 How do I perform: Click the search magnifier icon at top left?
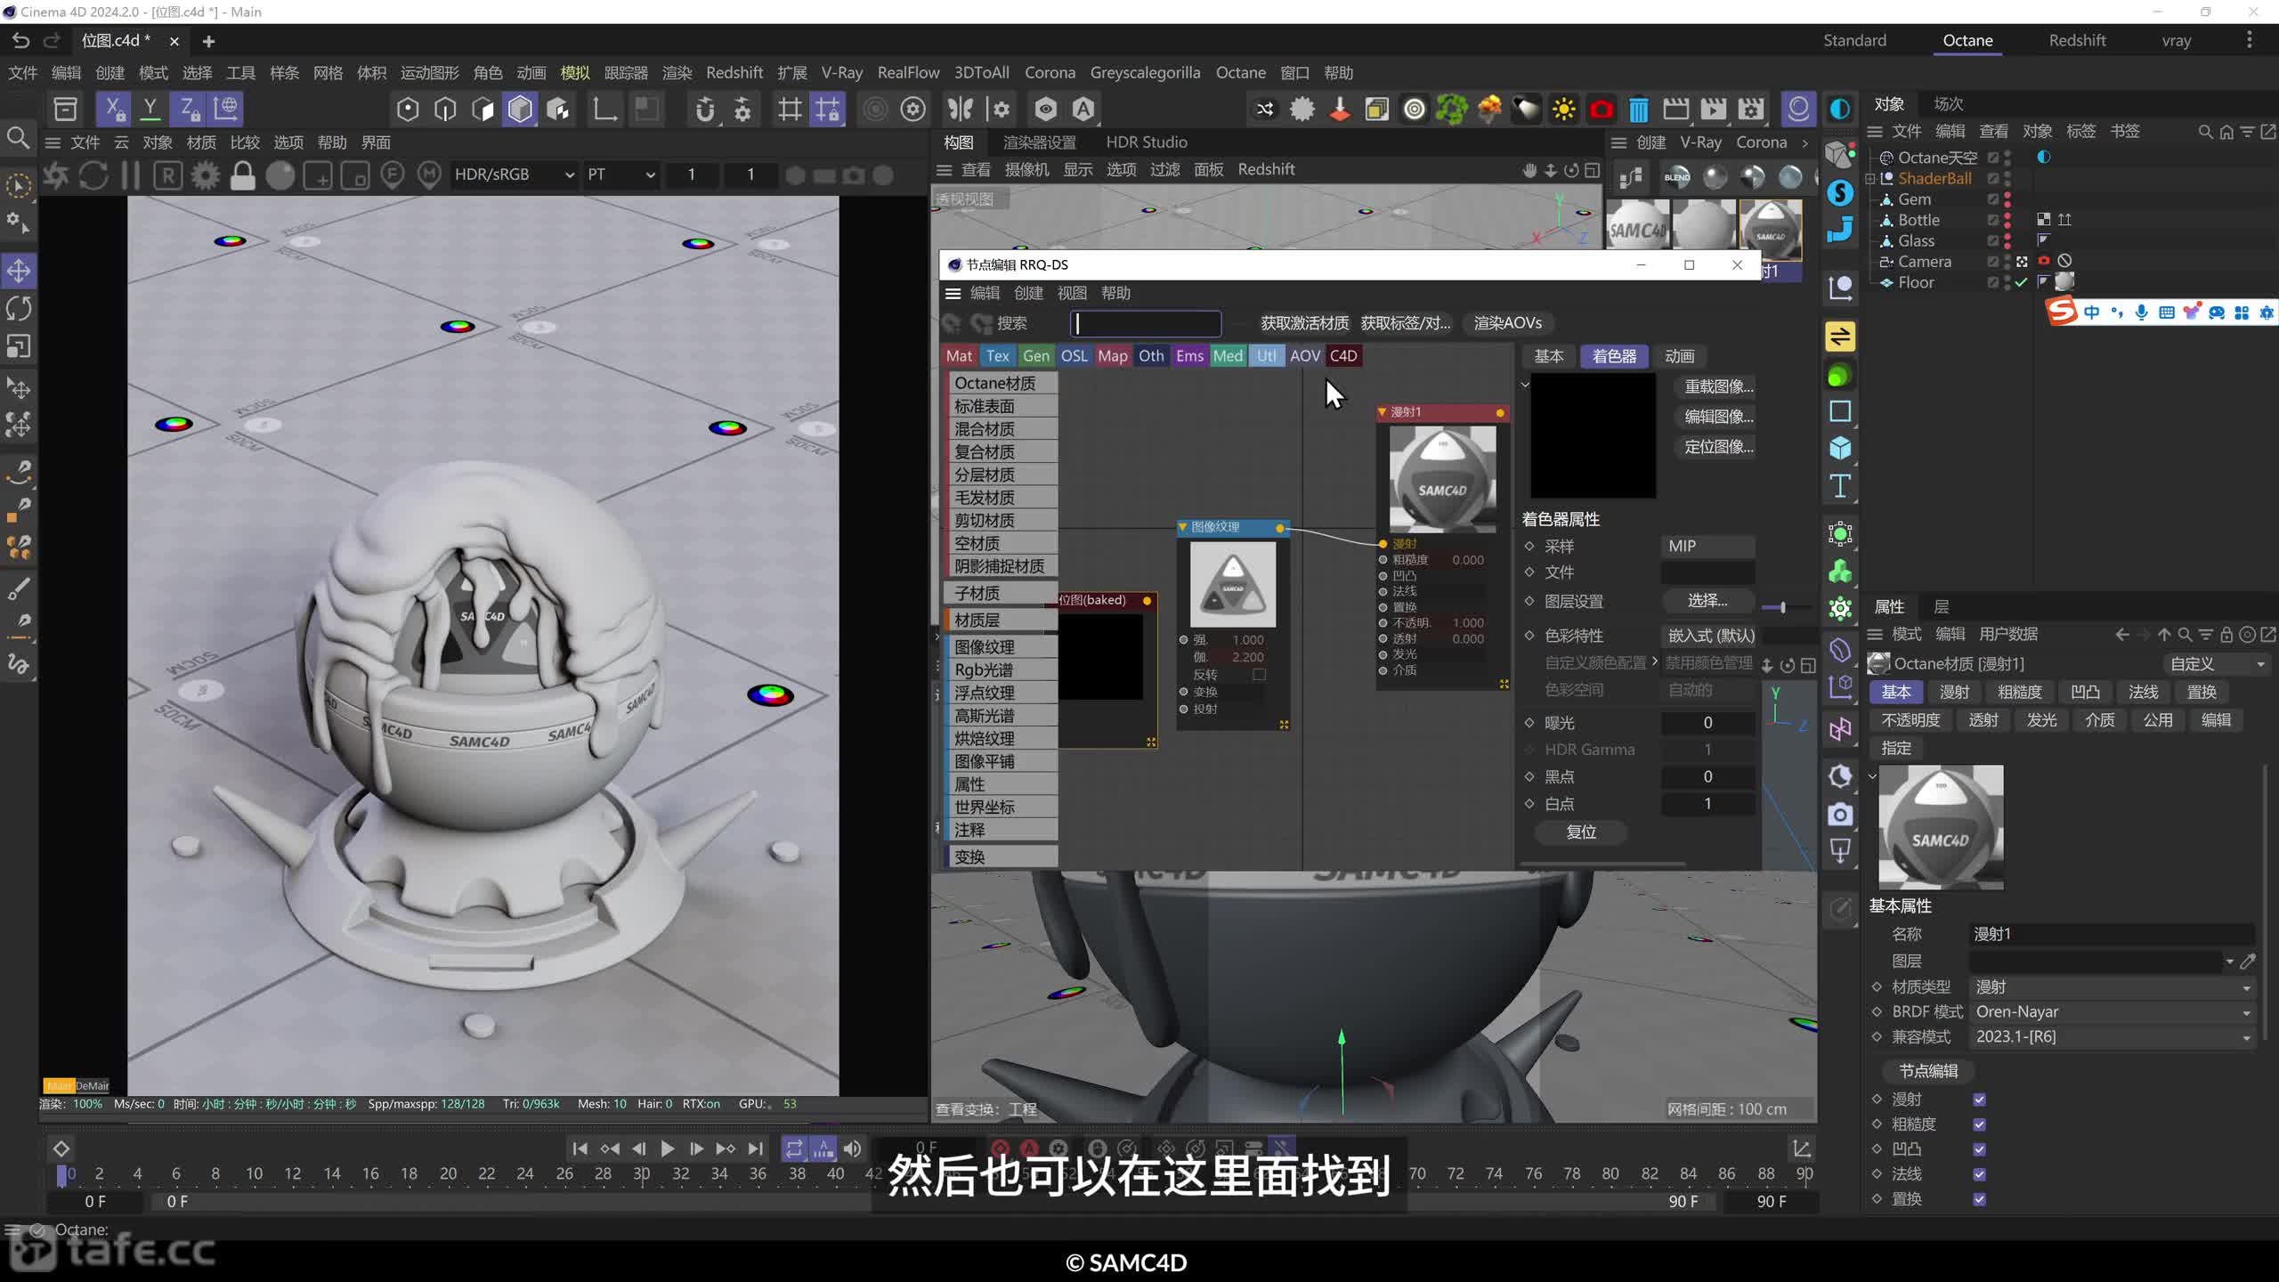click(x=18, y=138)
